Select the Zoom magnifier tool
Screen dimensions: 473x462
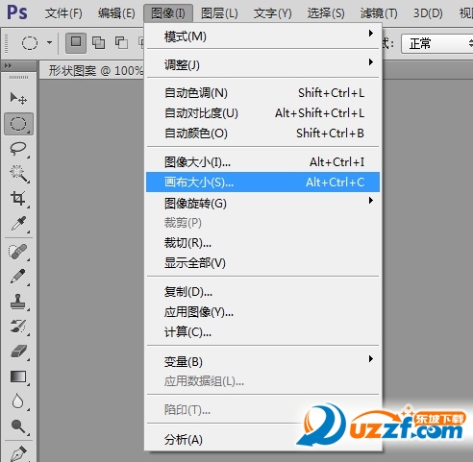pos(18,426)
